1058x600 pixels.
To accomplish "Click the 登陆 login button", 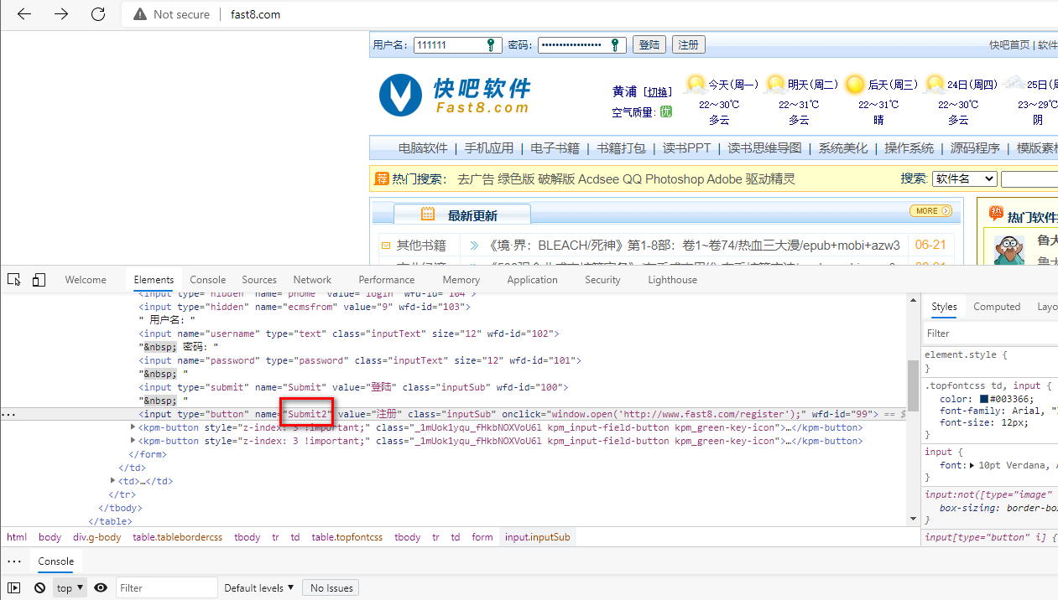I will [649, 44].
